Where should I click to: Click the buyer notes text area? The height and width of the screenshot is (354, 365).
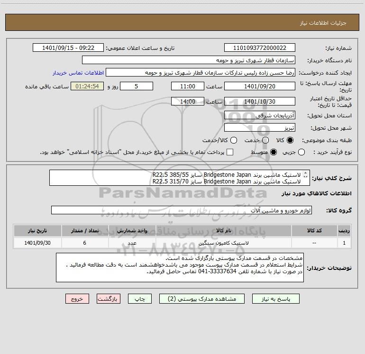click(x=180, y=268)
